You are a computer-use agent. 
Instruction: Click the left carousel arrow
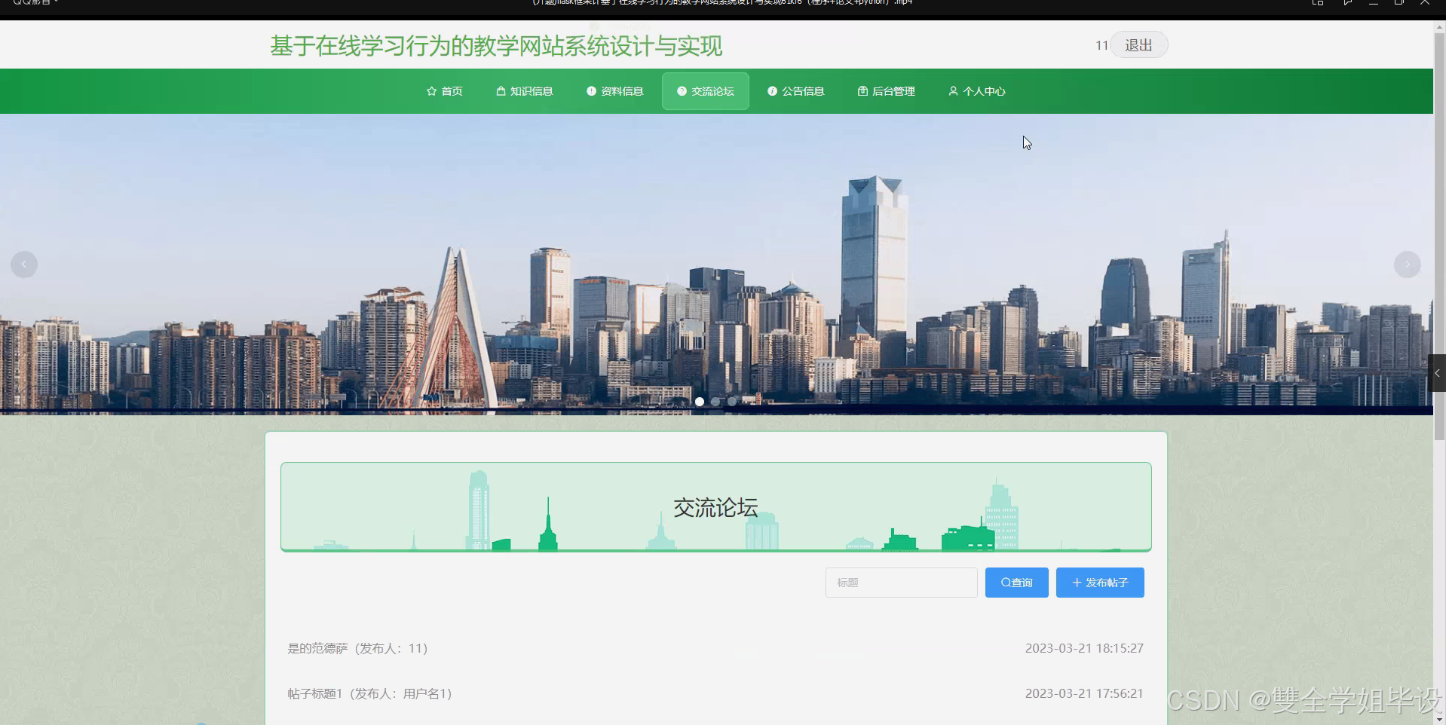23,264
